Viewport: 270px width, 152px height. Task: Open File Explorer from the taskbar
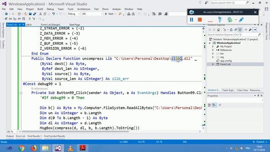point(45,148)
